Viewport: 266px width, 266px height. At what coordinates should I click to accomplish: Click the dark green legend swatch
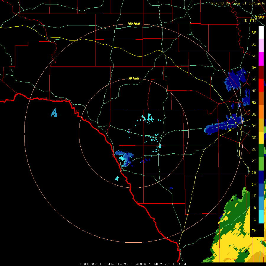coord(261,150)
